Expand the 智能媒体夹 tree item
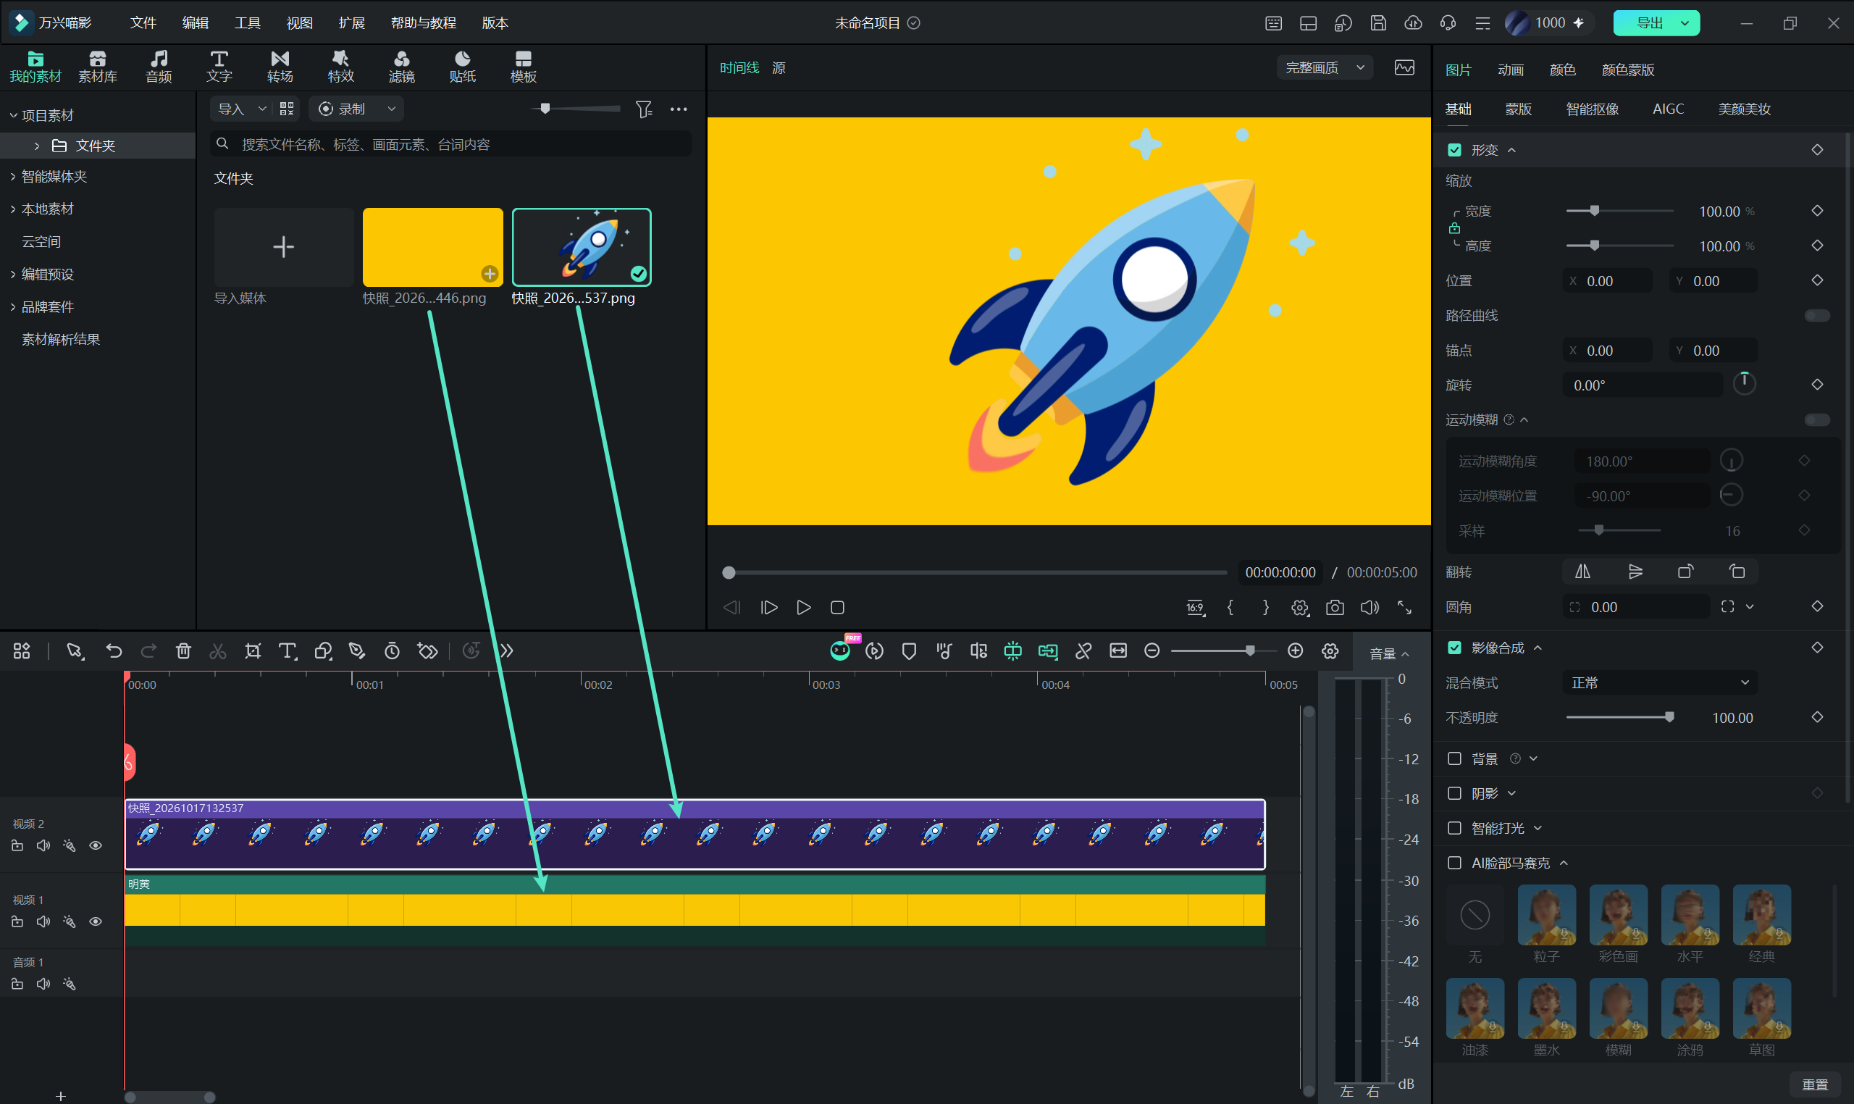Screen dimensions: 1854x1104 pos(12,176)
